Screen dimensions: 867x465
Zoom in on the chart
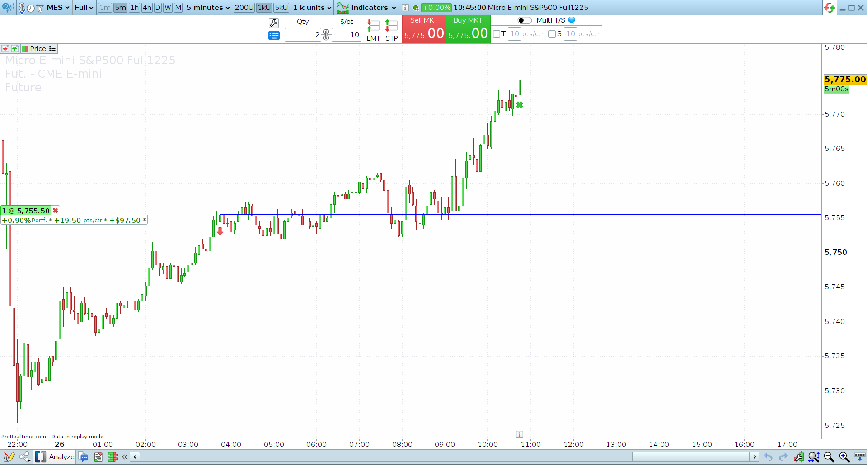coord(844,457)
